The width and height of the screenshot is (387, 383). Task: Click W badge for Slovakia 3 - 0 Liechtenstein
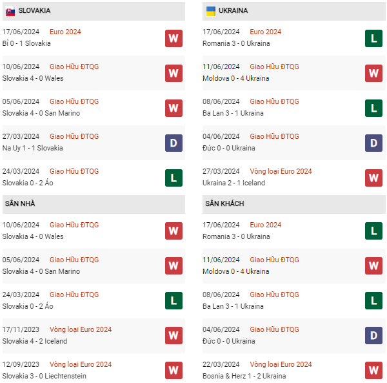click(x=174, y=370)
